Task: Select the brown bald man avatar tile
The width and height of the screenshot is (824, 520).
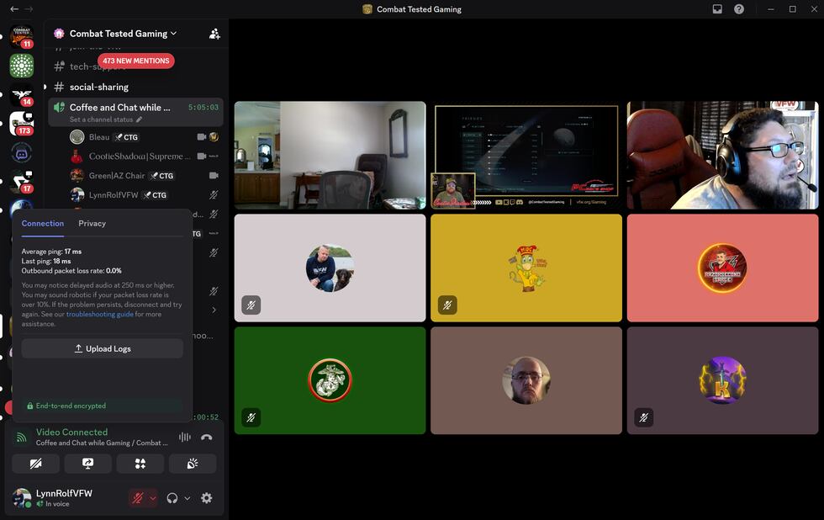Action: point(526,380)
